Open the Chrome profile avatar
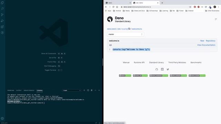 tap(215, 7)
